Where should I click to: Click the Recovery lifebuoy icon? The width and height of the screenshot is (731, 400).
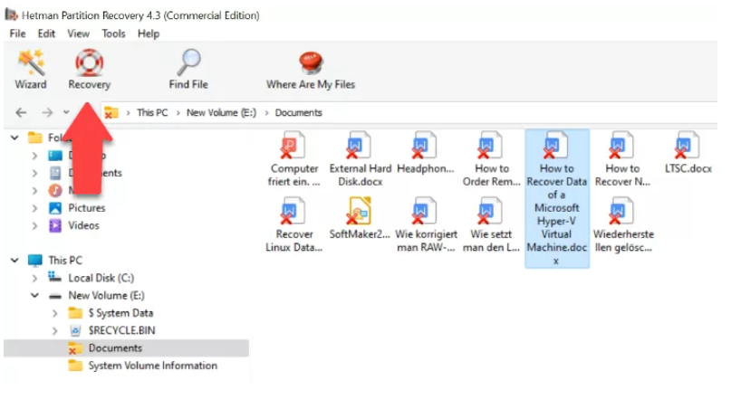[x=89, y=62]
